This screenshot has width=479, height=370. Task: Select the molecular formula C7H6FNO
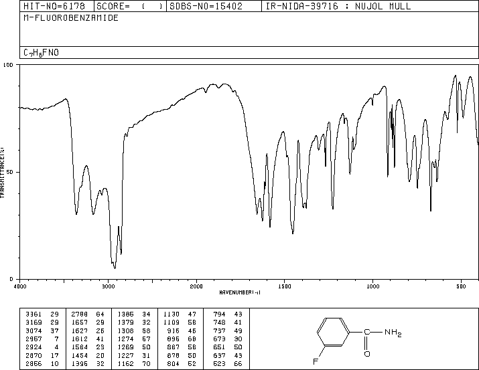42,53
